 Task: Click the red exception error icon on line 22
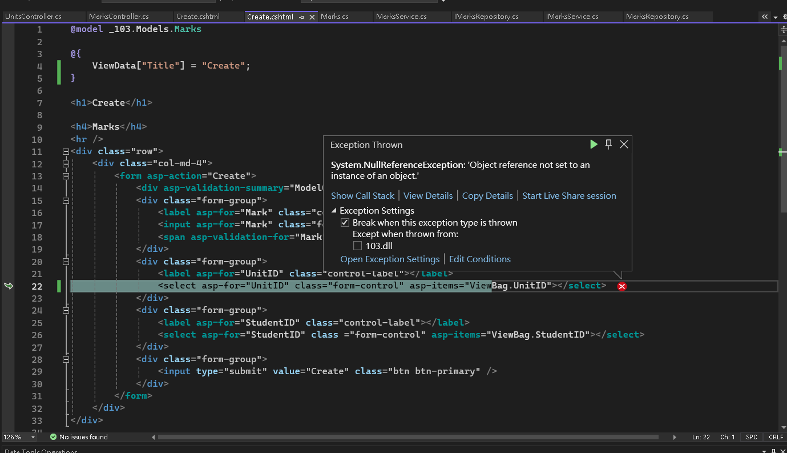622,286
